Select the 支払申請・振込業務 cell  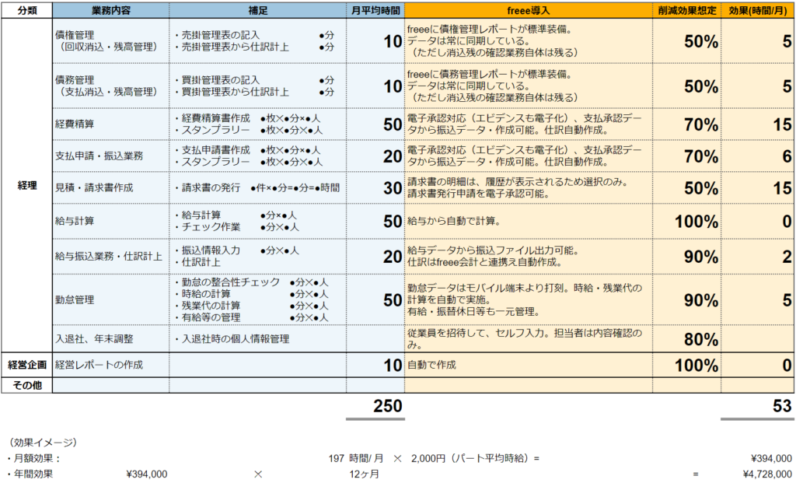(x=110, y=156)
